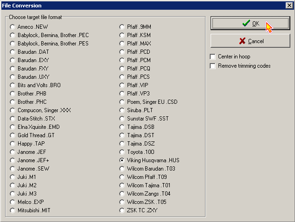Select Melco .EXP radio button
This screenshot has width=295, height=222.
pyautogui.click(x=13, y=202)
